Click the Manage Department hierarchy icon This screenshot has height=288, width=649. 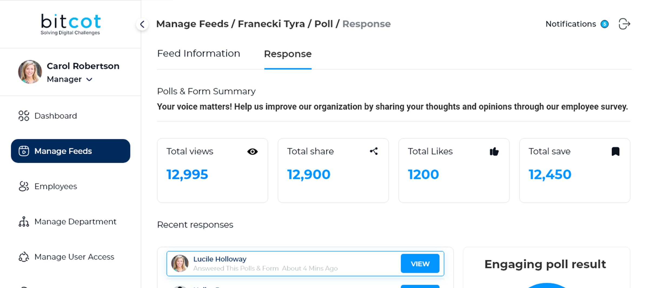click(x=24, y=222)
